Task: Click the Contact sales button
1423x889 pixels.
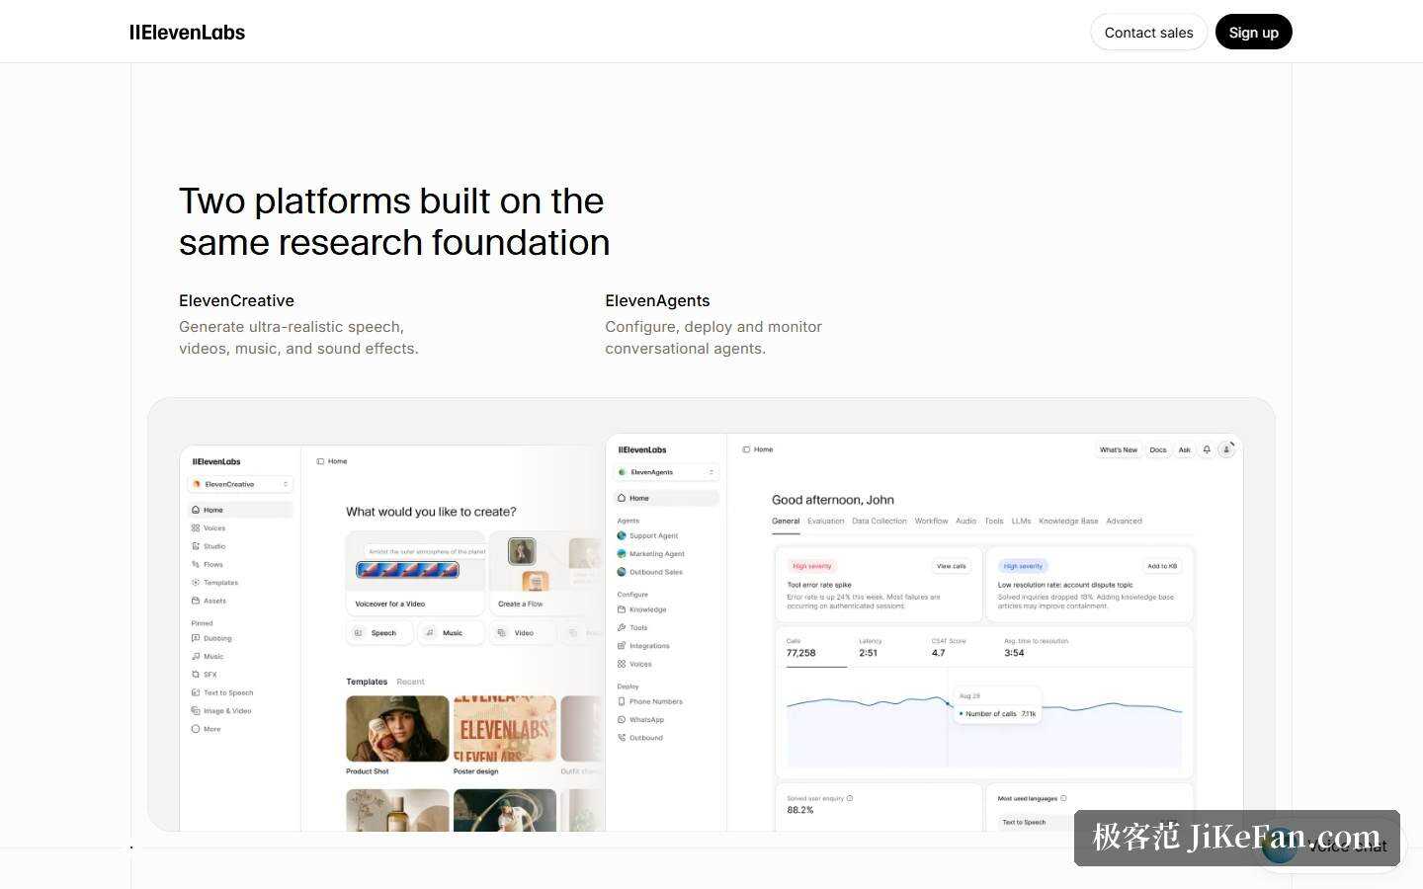Action: coord(1148,32)
